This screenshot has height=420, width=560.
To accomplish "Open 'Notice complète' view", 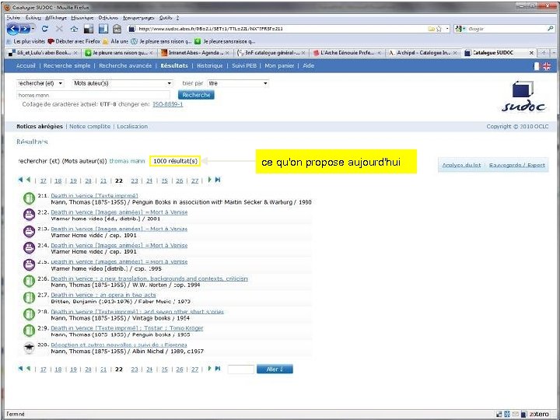I will [x=90, y=127].
